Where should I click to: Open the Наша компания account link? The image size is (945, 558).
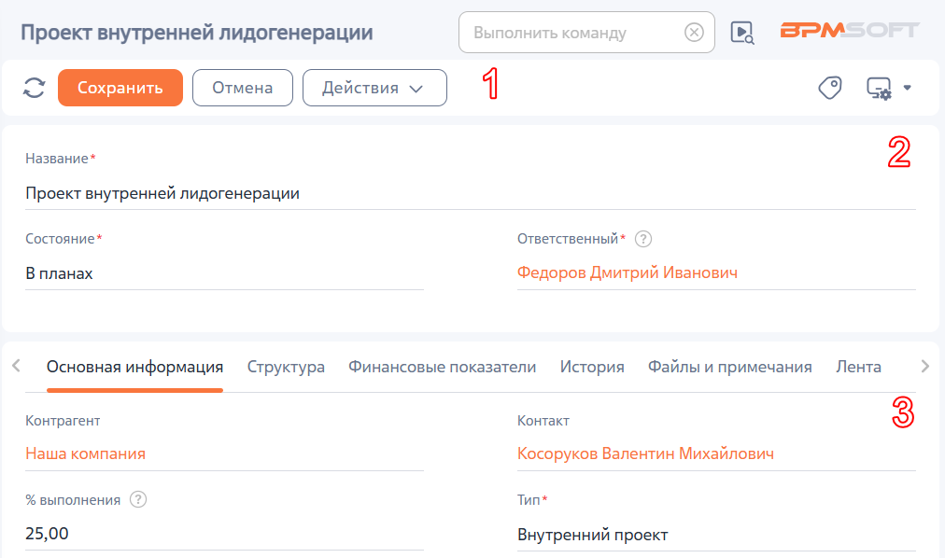(x=86, y=453)
